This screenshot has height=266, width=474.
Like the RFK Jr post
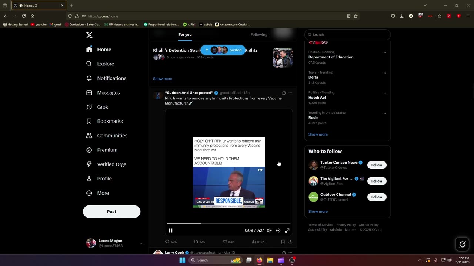228,242
